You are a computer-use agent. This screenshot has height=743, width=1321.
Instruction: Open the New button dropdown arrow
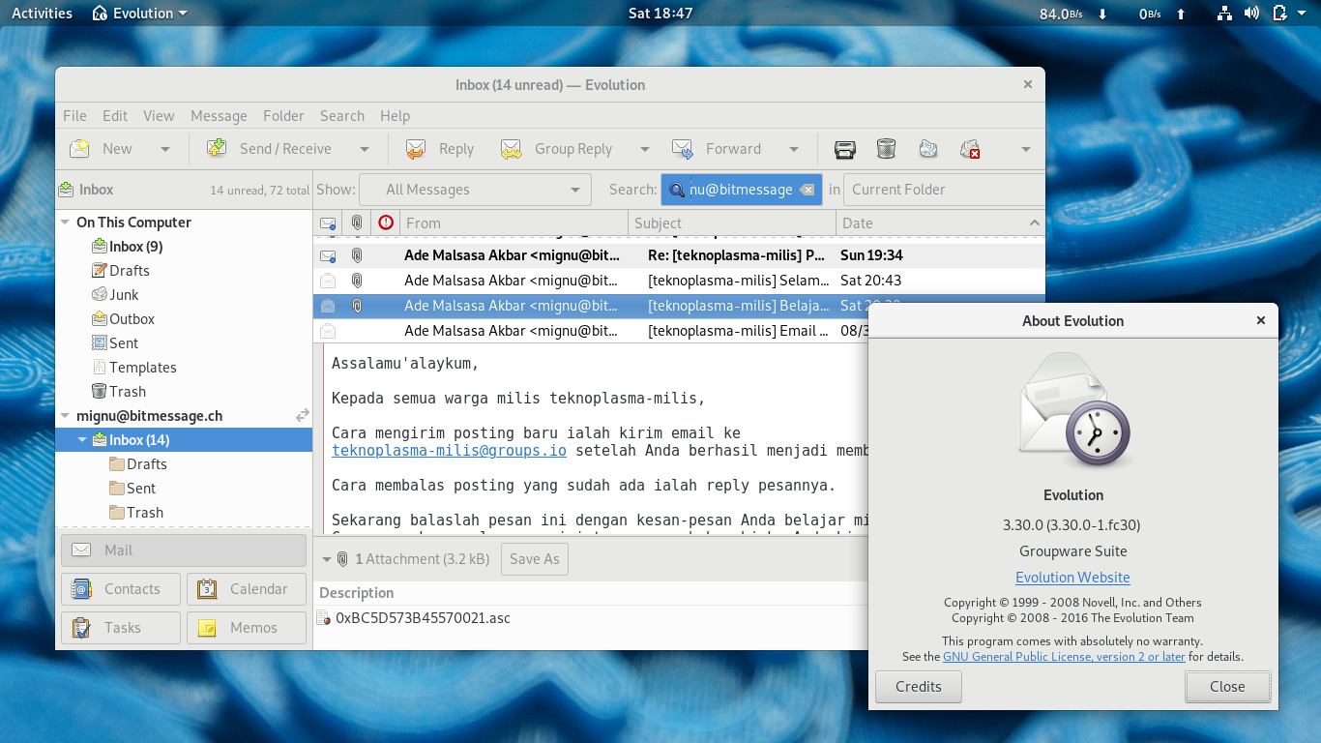[x=164, y=148]
